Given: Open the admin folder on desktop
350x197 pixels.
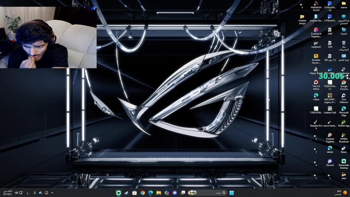Looking at the screenshot, I should point(344,5).
